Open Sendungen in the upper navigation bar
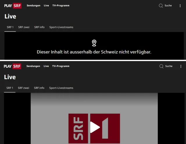The width and height of the screenshot is (186, 144). pos(33,6)
